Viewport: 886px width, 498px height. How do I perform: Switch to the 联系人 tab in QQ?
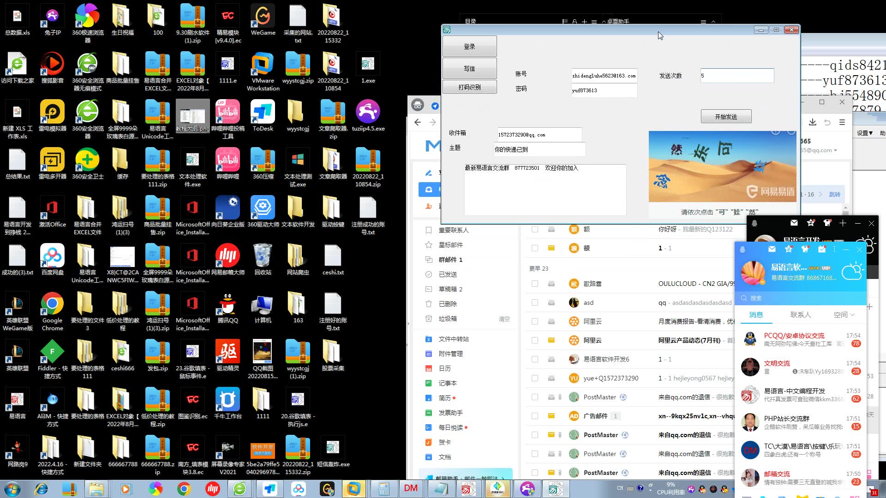point(800,314)
